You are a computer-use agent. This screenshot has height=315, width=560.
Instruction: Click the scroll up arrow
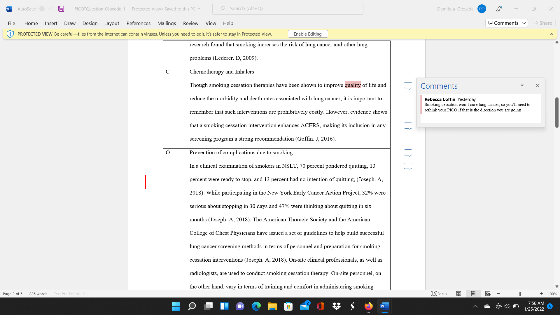pyautogui.click(x=557, y=42)
